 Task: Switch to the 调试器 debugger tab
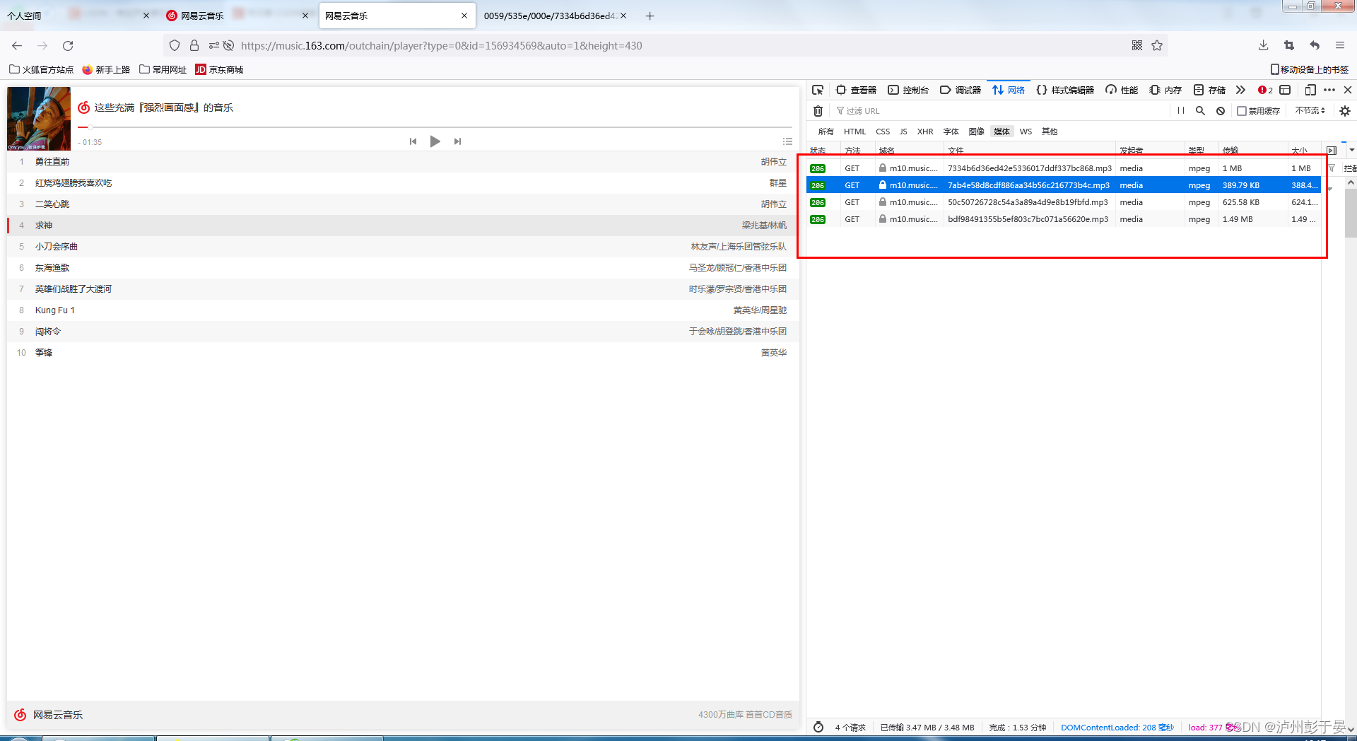coord(961,90)
